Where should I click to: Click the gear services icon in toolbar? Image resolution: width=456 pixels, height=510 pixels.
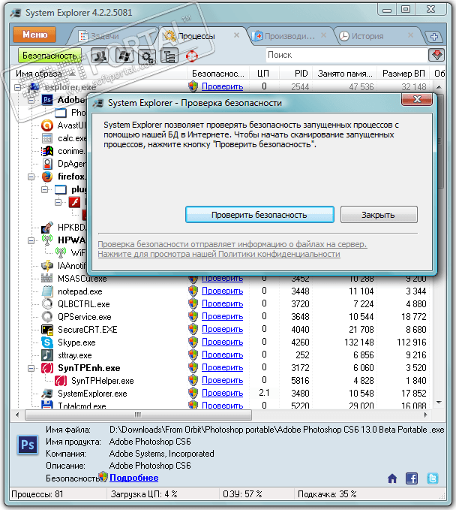147,56
